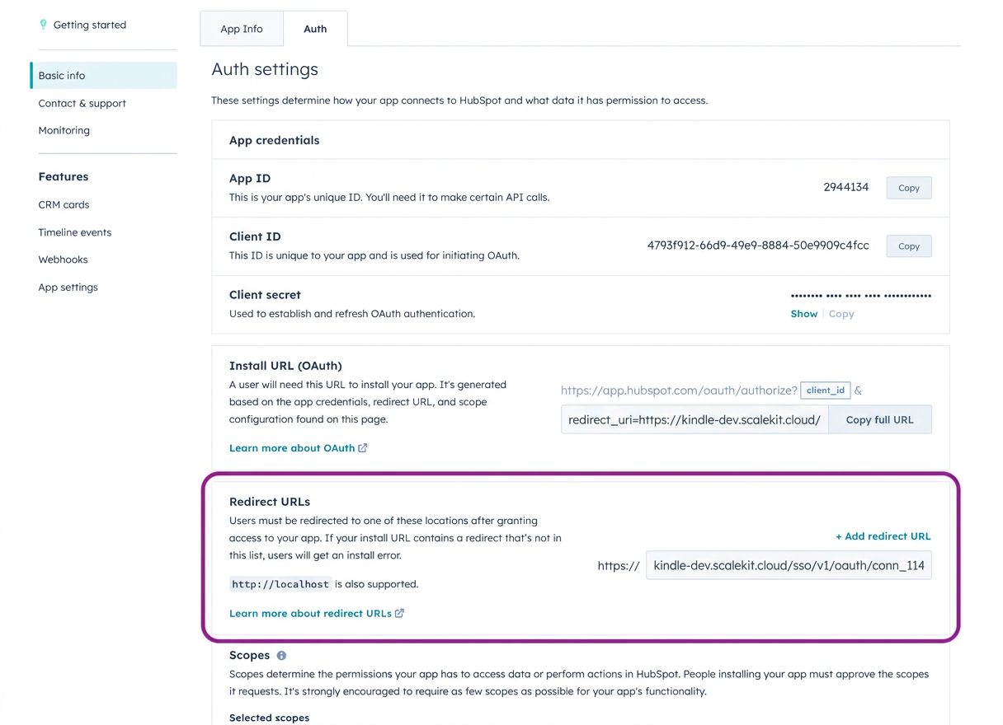The image size is (1003, 725).
Task: Open Basic info in the sidebar
Action: (x=61, y=75)
